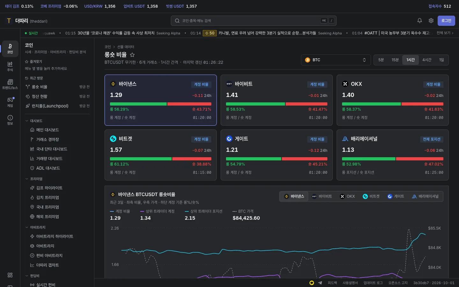
Task: Select 1시간 interval
Action: (x=411, y=60)
